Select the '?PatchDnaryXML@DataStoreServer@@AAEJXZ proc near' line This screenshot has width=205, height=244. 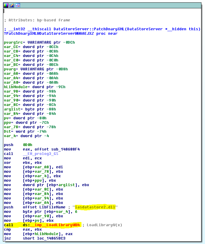tap(60, 34)
